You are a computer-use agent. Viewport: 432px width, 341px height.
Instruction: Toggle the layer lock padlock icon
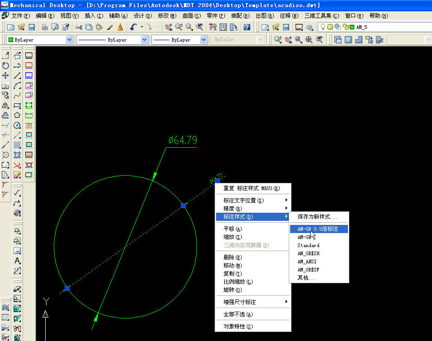(x=345, y=27)
